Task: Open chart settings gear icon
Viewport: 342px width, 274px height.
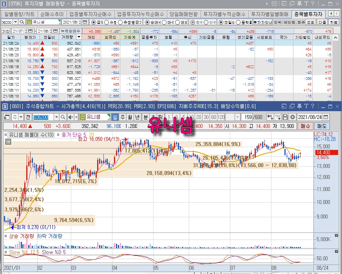Action: [293, 117]
